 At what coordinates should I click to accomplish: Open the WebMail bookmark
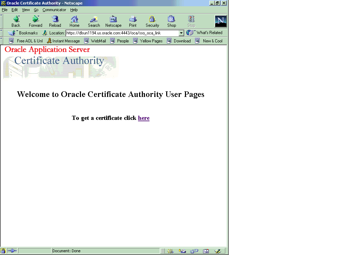click(95, 41)
